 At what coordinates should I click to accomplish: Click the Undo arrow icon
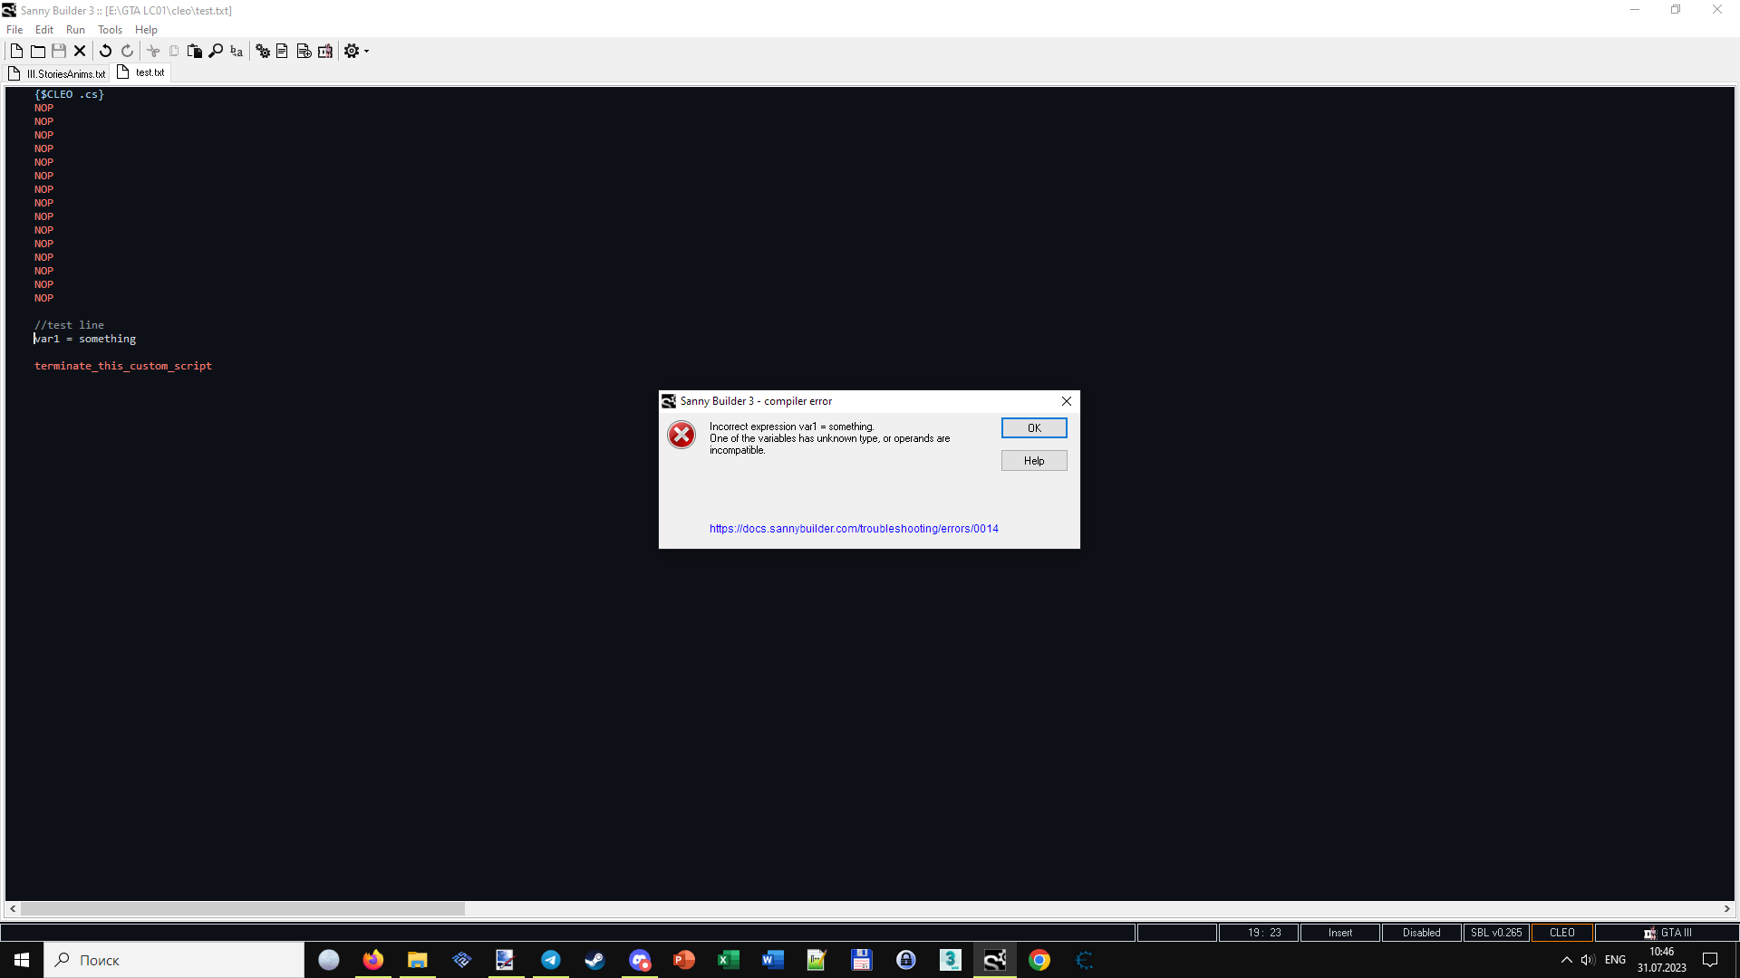point(105,51)
